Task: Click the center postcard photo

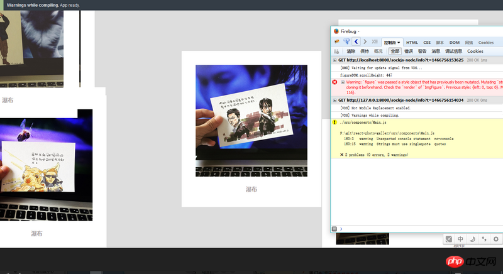Action: click(x=251, y=120)
